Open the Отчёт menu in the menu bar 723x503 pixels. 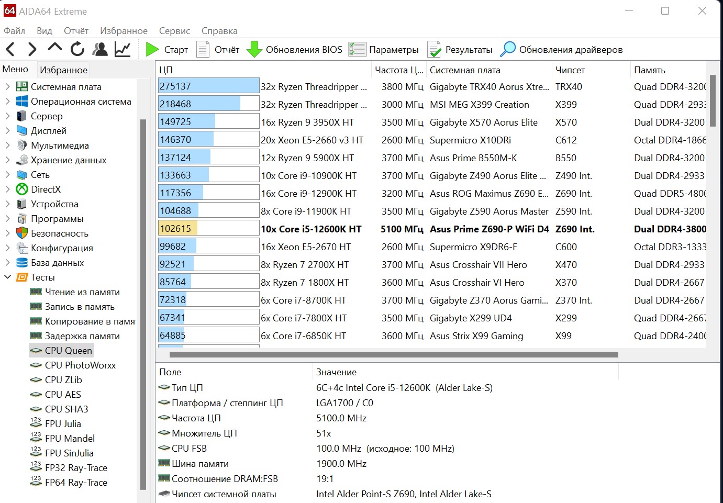click(76, 31)
